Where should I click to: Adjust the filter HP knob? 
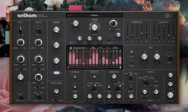pyautogui.click(x=118, y=35)
